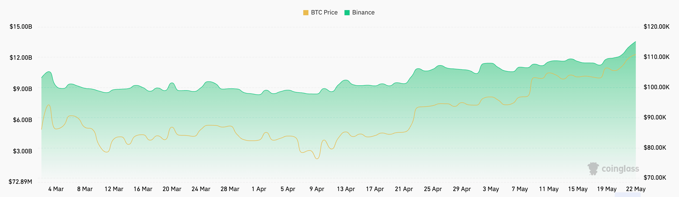
Task: Select the 9 Apr date marker
Action: [x=317, y=189]
